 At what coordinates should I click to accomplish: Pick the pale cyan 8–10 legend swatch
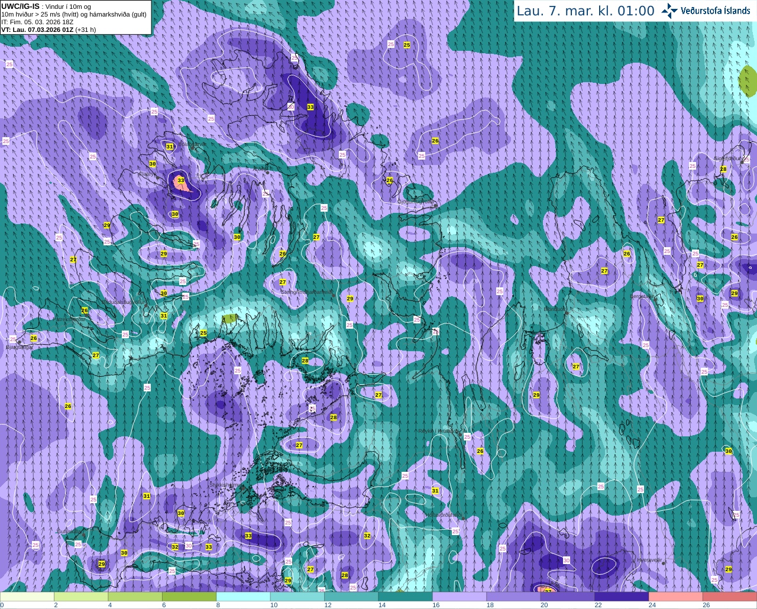click(244, 597)
